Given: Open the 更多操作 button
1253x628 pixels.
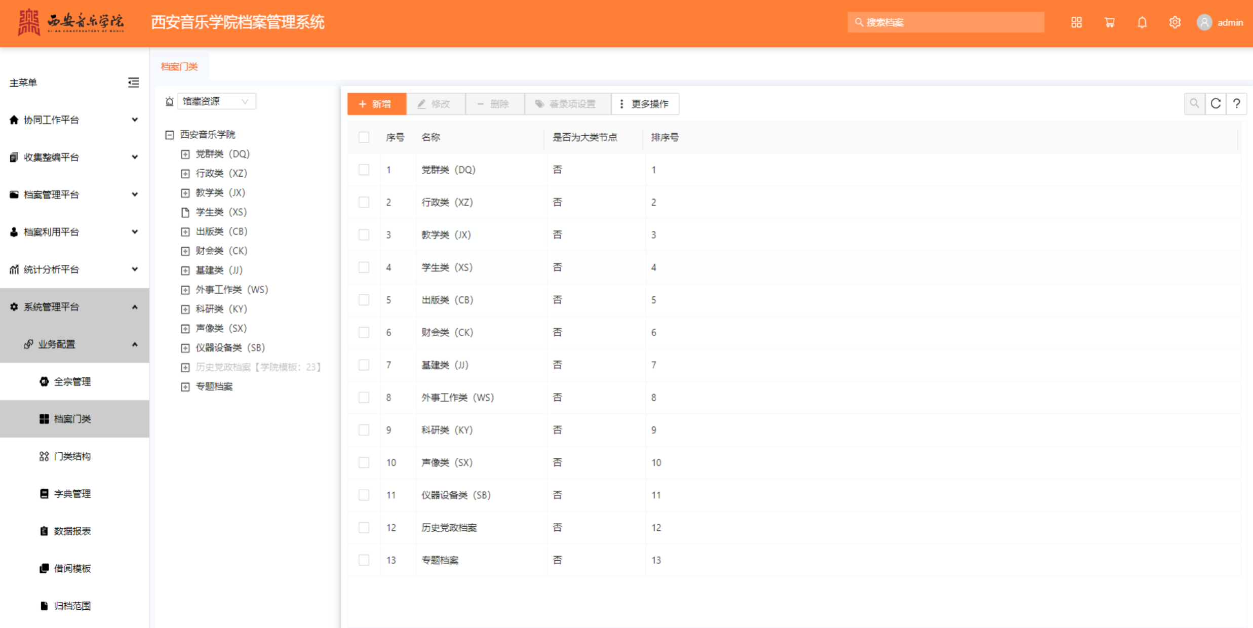Looking at the screenshot, I should 645,104.
